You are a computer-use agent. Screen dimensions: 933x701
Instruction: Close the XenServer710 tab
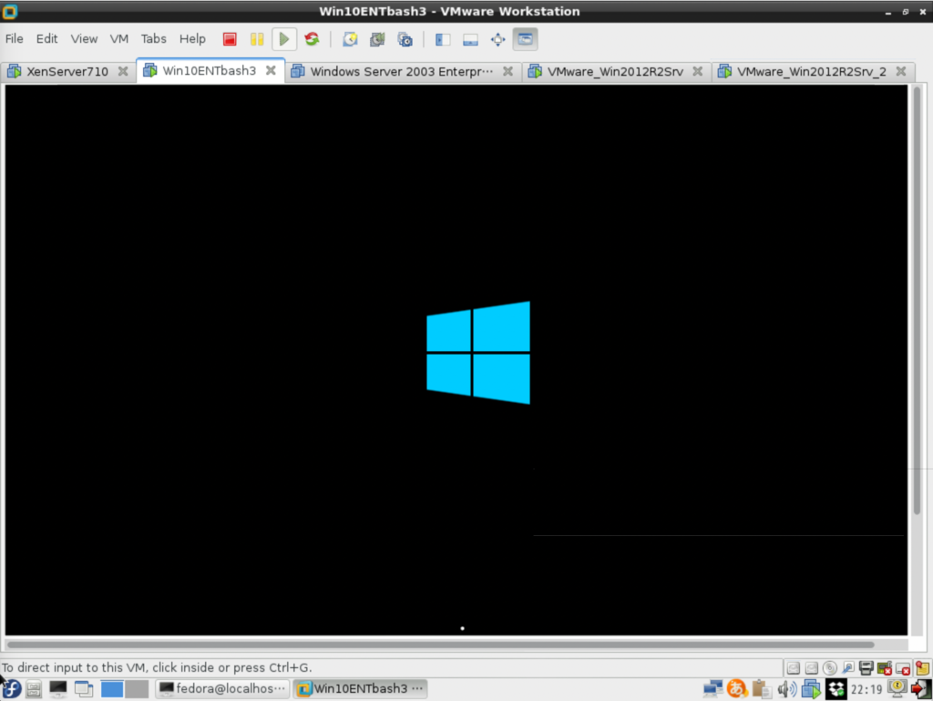[x=123, y=71]
